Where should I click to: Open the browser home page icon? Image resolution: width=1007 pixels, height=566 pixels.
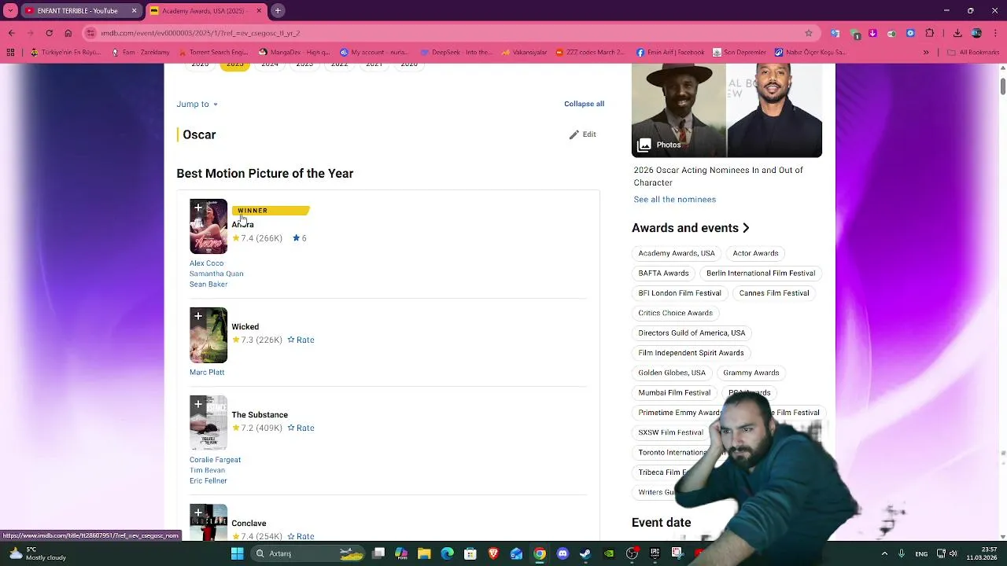click(x=68, y=33)
